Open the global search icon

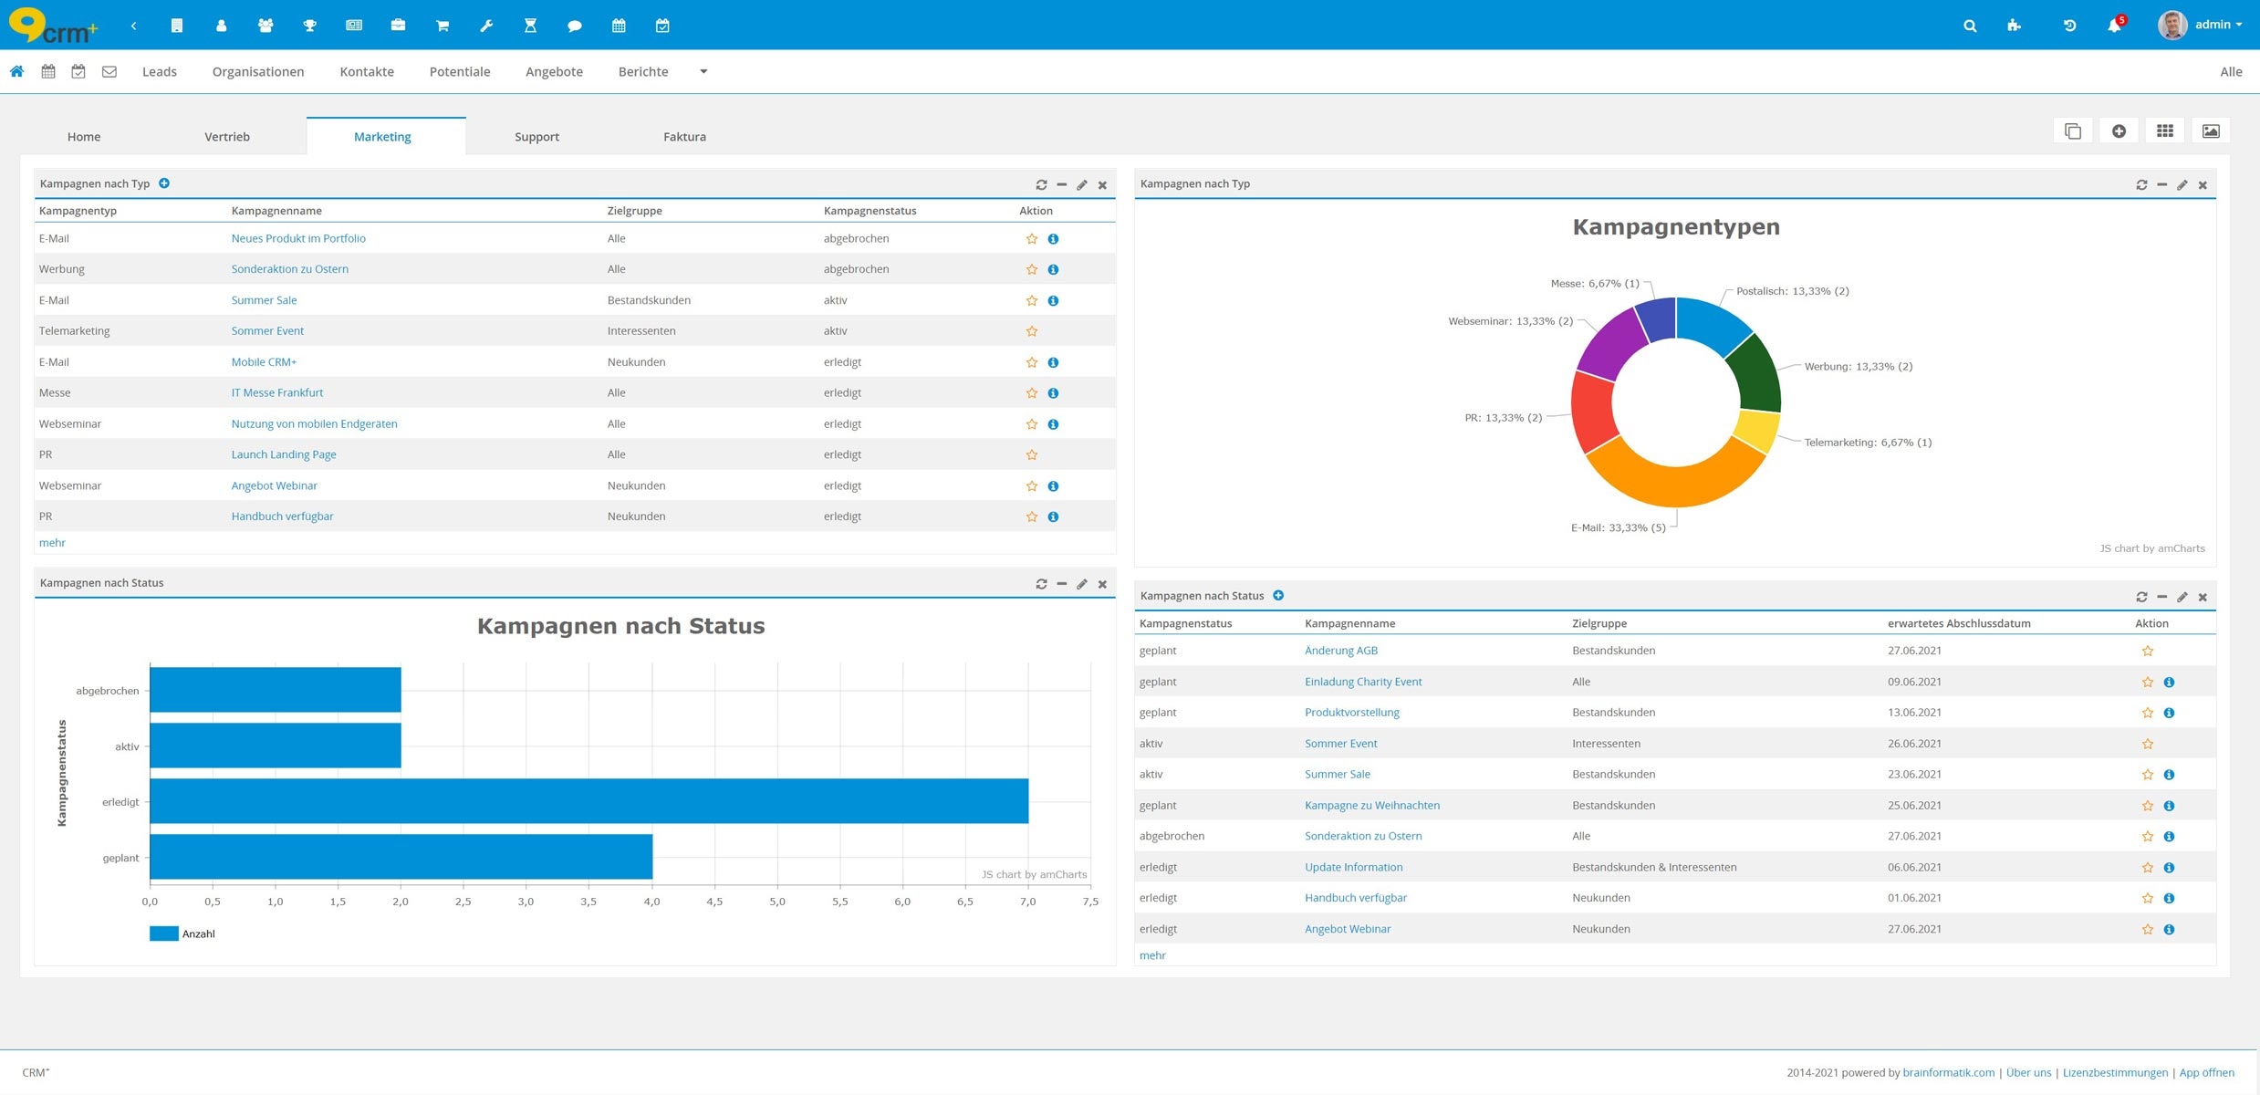1969,26
